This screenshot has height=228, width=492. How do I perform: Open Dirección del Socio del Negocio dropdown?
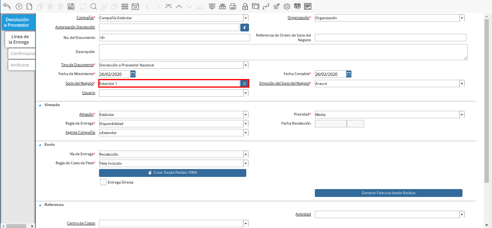coord(462,83)
